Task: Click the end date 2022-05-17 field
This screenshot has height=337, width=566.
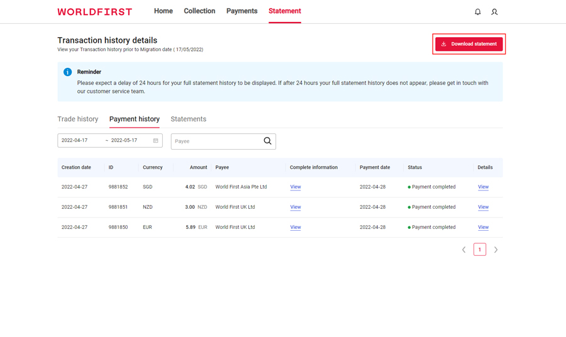Action: (124, 140)
